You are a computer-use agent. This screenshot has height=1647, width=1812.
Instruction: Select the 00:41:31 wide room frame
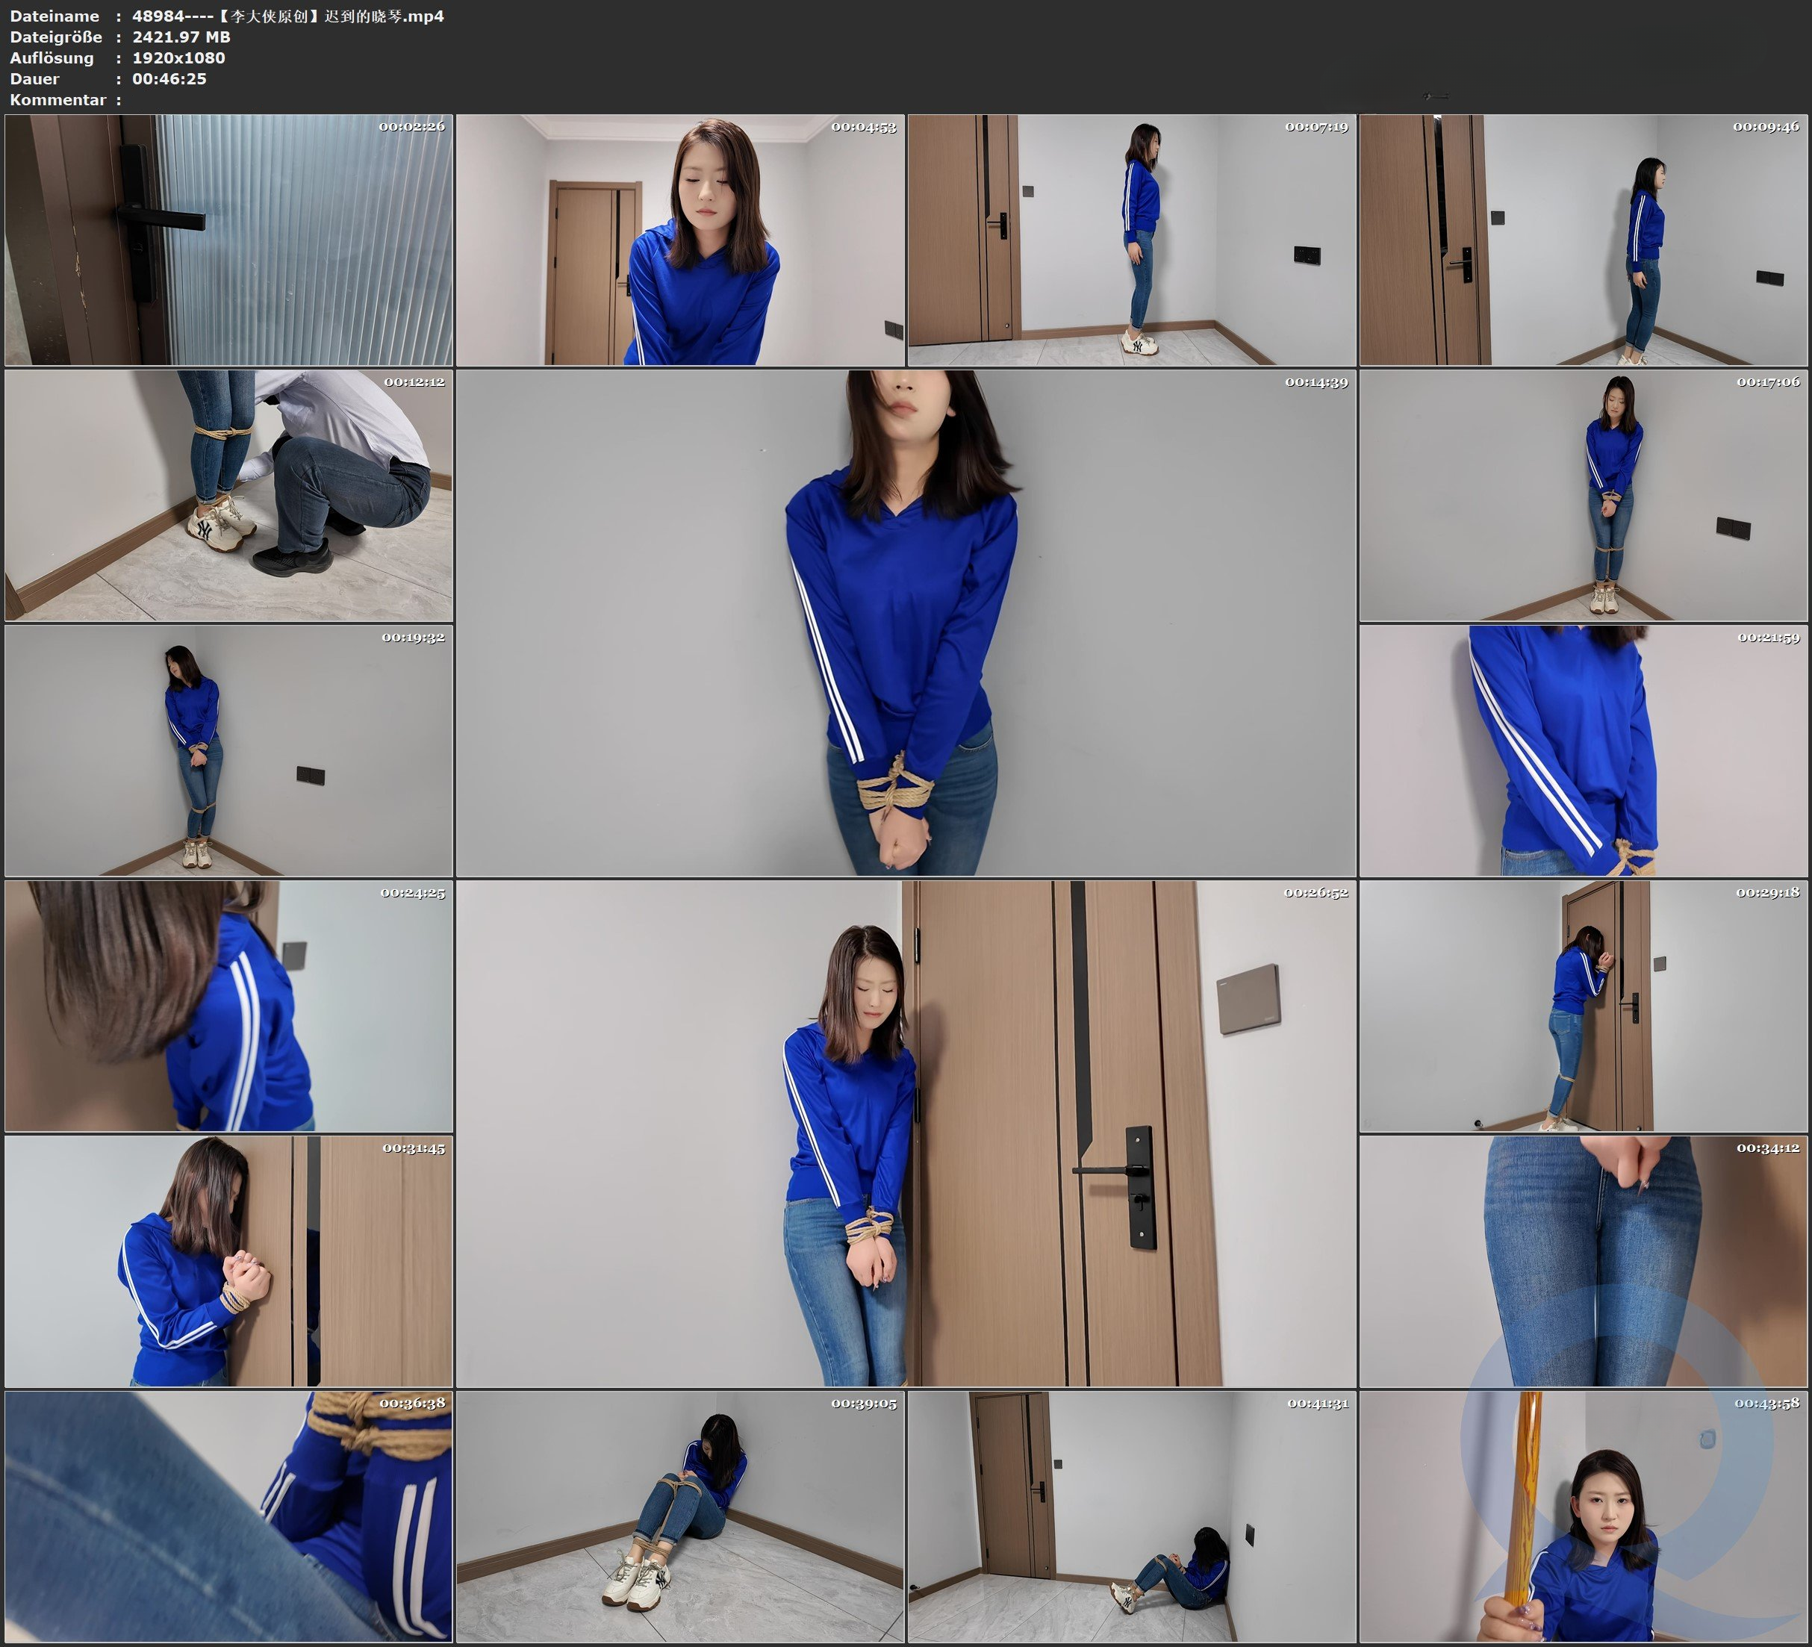(1130, 1516)
